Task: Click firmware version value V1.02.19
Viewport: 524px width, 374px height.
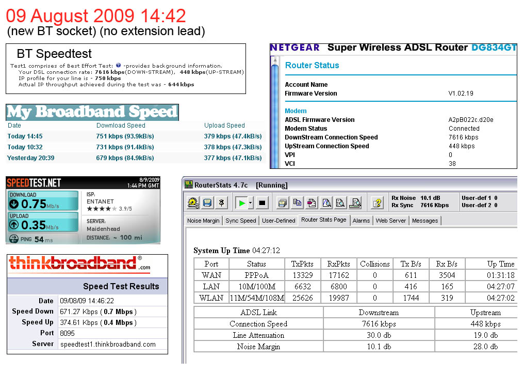Action: [x=461, y=93]
